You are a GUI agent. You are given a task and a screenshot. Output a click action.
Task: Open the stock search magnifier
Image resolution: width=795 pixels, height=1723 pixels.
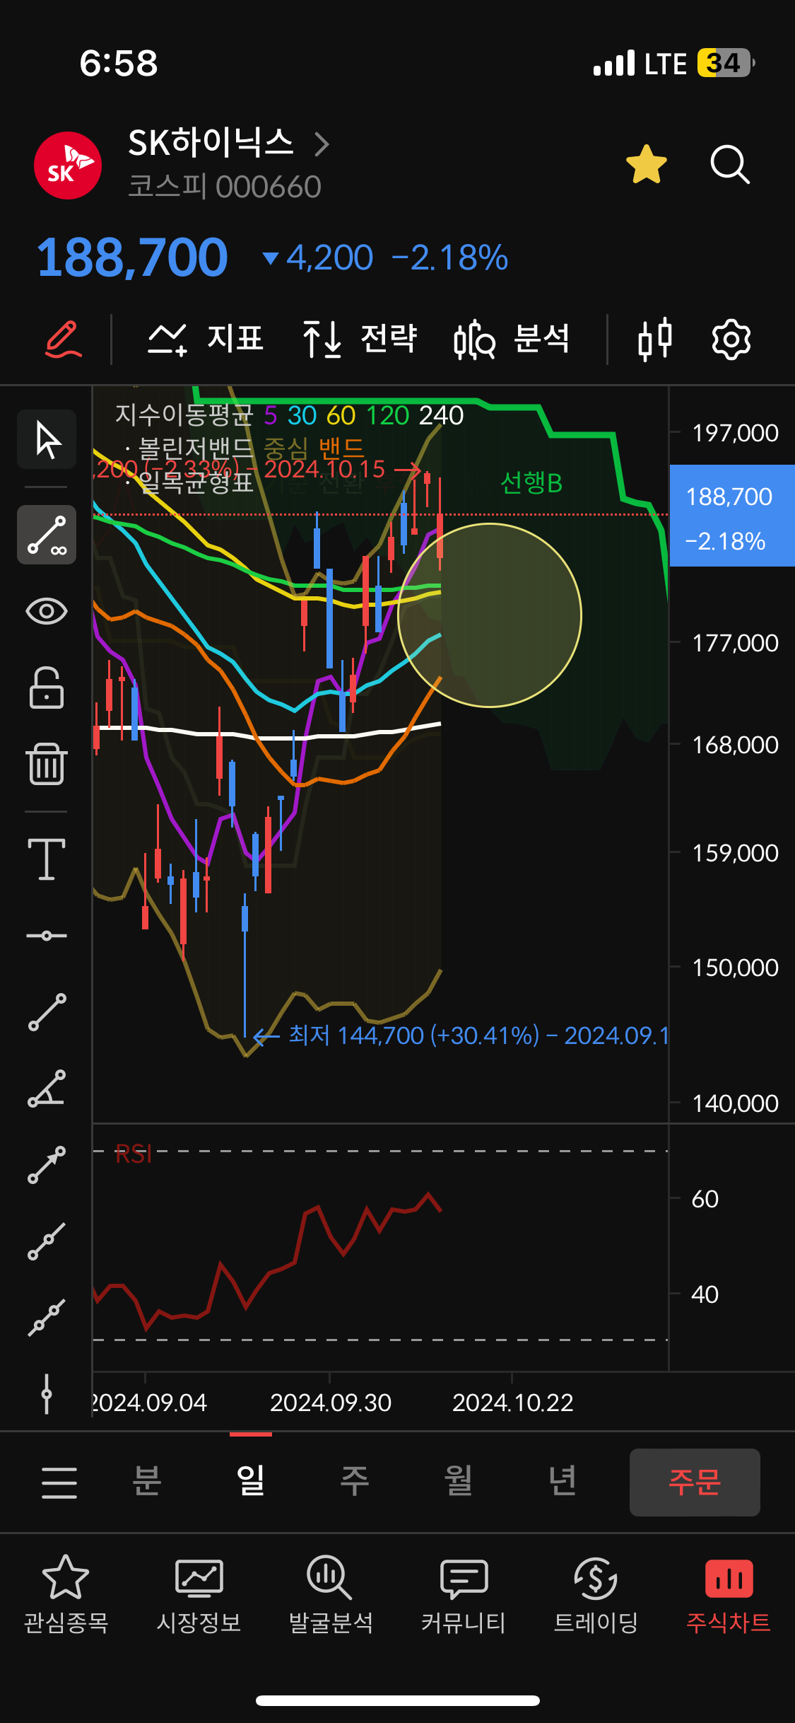(729, 165)
